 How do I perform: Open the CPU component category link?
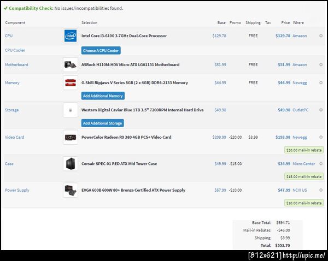coord(9,35)
